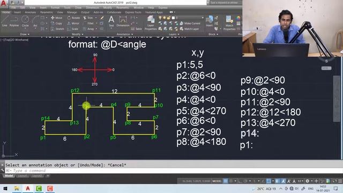Expand the Annotation panel
Image resolution: width=343 pixels, height=193 pixels.
(125, 34)
